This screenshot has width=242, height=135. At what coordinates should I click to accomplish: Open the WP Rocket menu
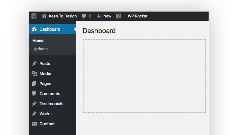[x=138, y=16]
